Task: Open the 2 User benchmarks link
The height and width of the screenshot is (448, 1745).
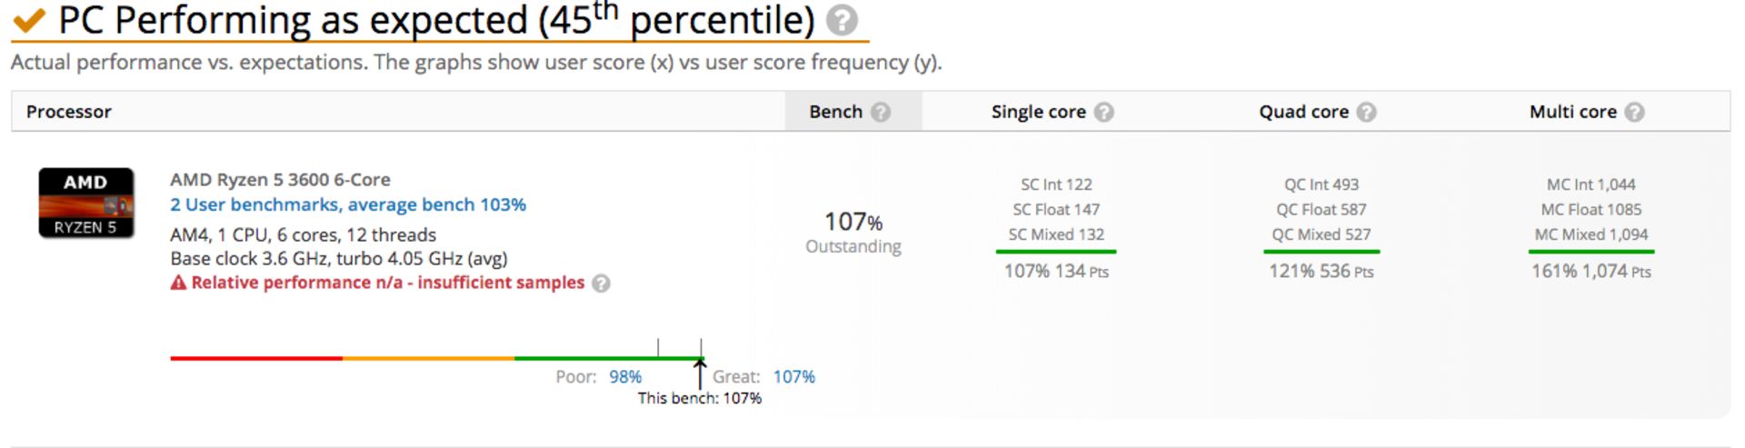Action: (x=347, y=204)
